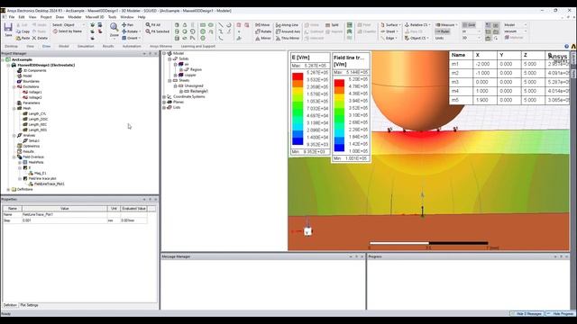Click the Save icon in the ribbon

point(8,29)
